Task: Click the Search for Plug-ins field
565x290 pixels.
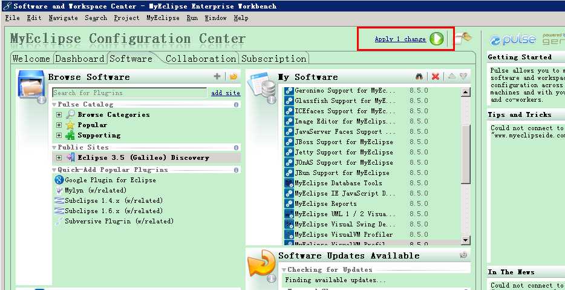Action: 129,93
